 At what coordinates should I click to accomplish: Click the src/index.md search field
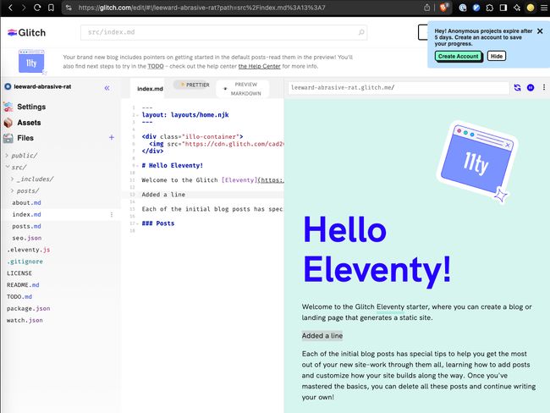point(223,32)
